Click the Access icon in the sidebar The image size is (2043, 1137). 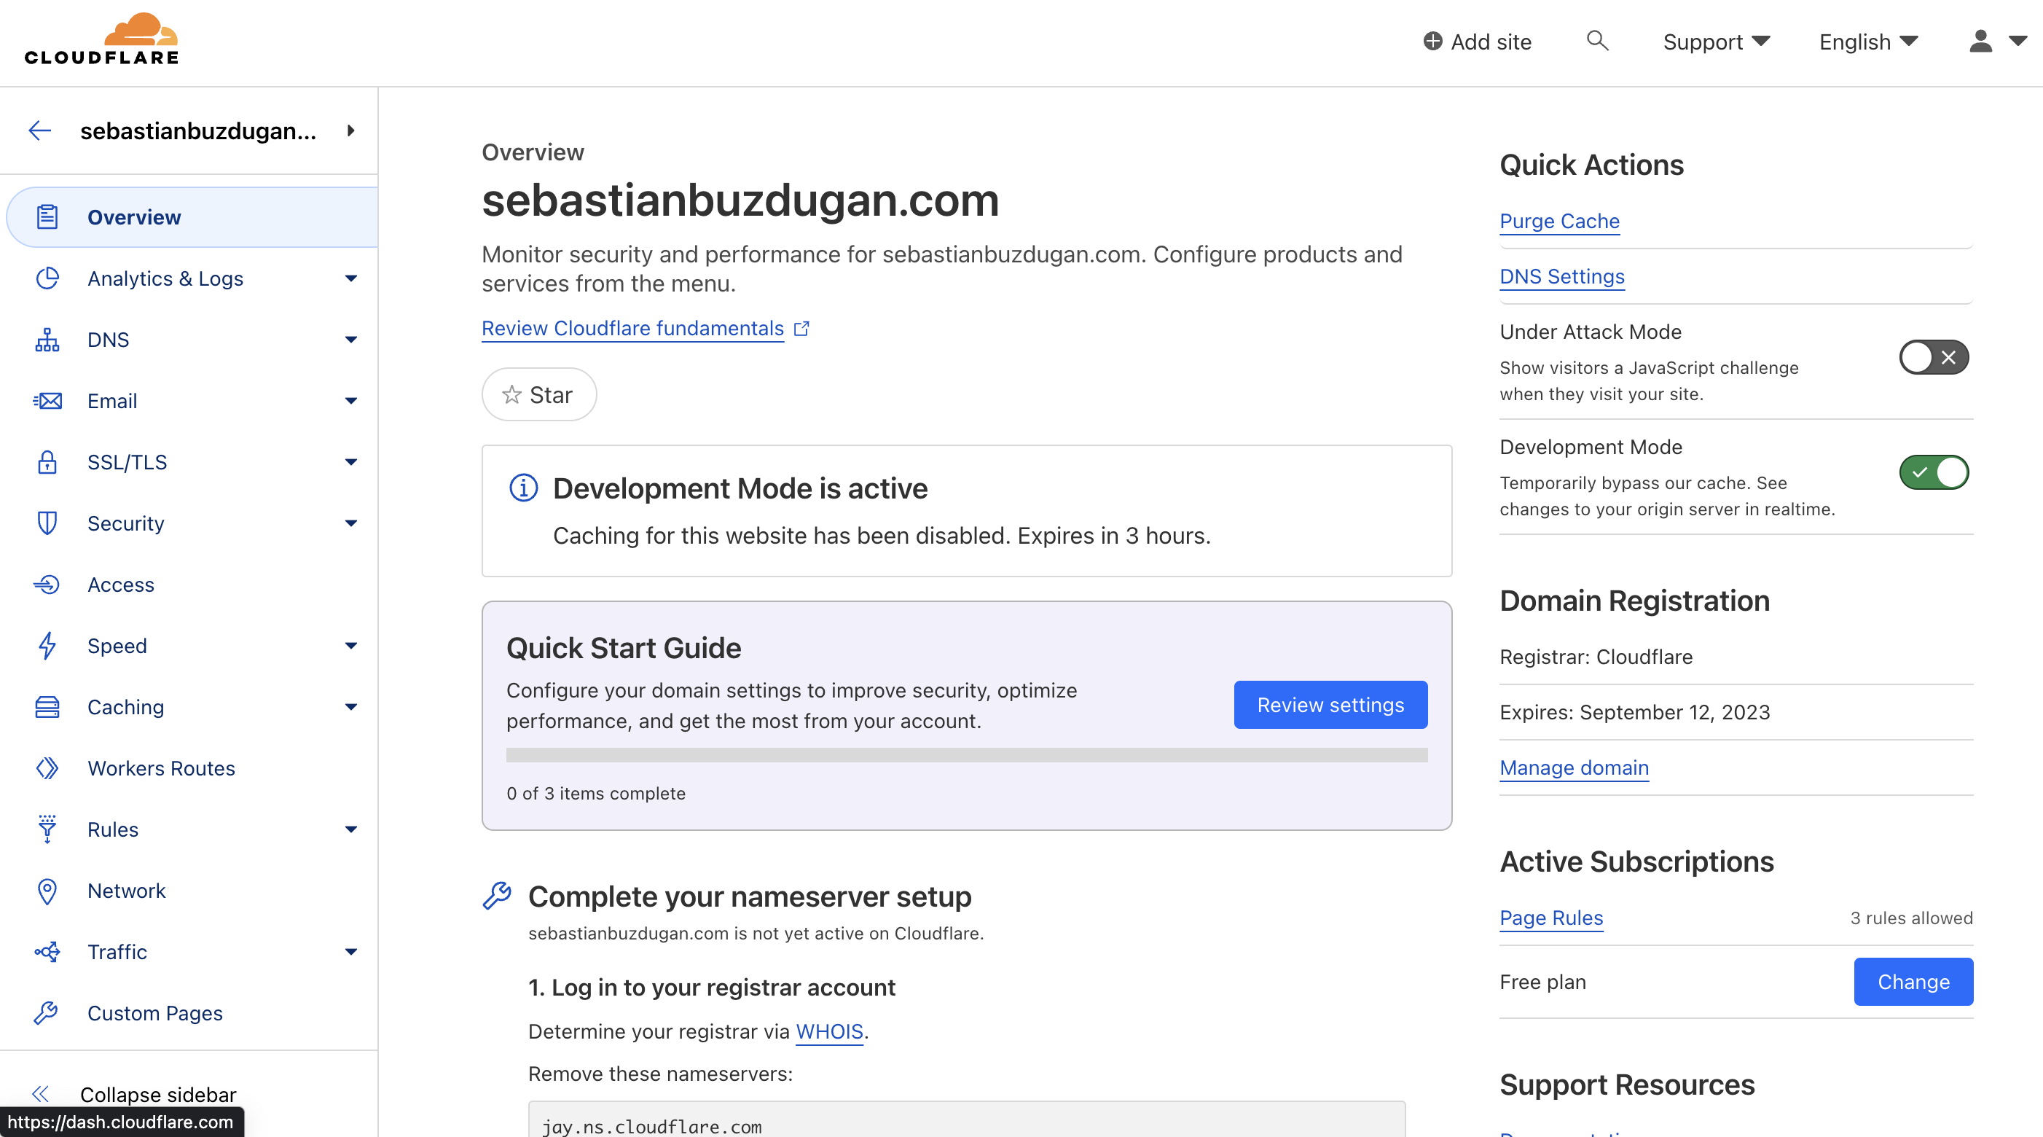(x=47, y=585)
